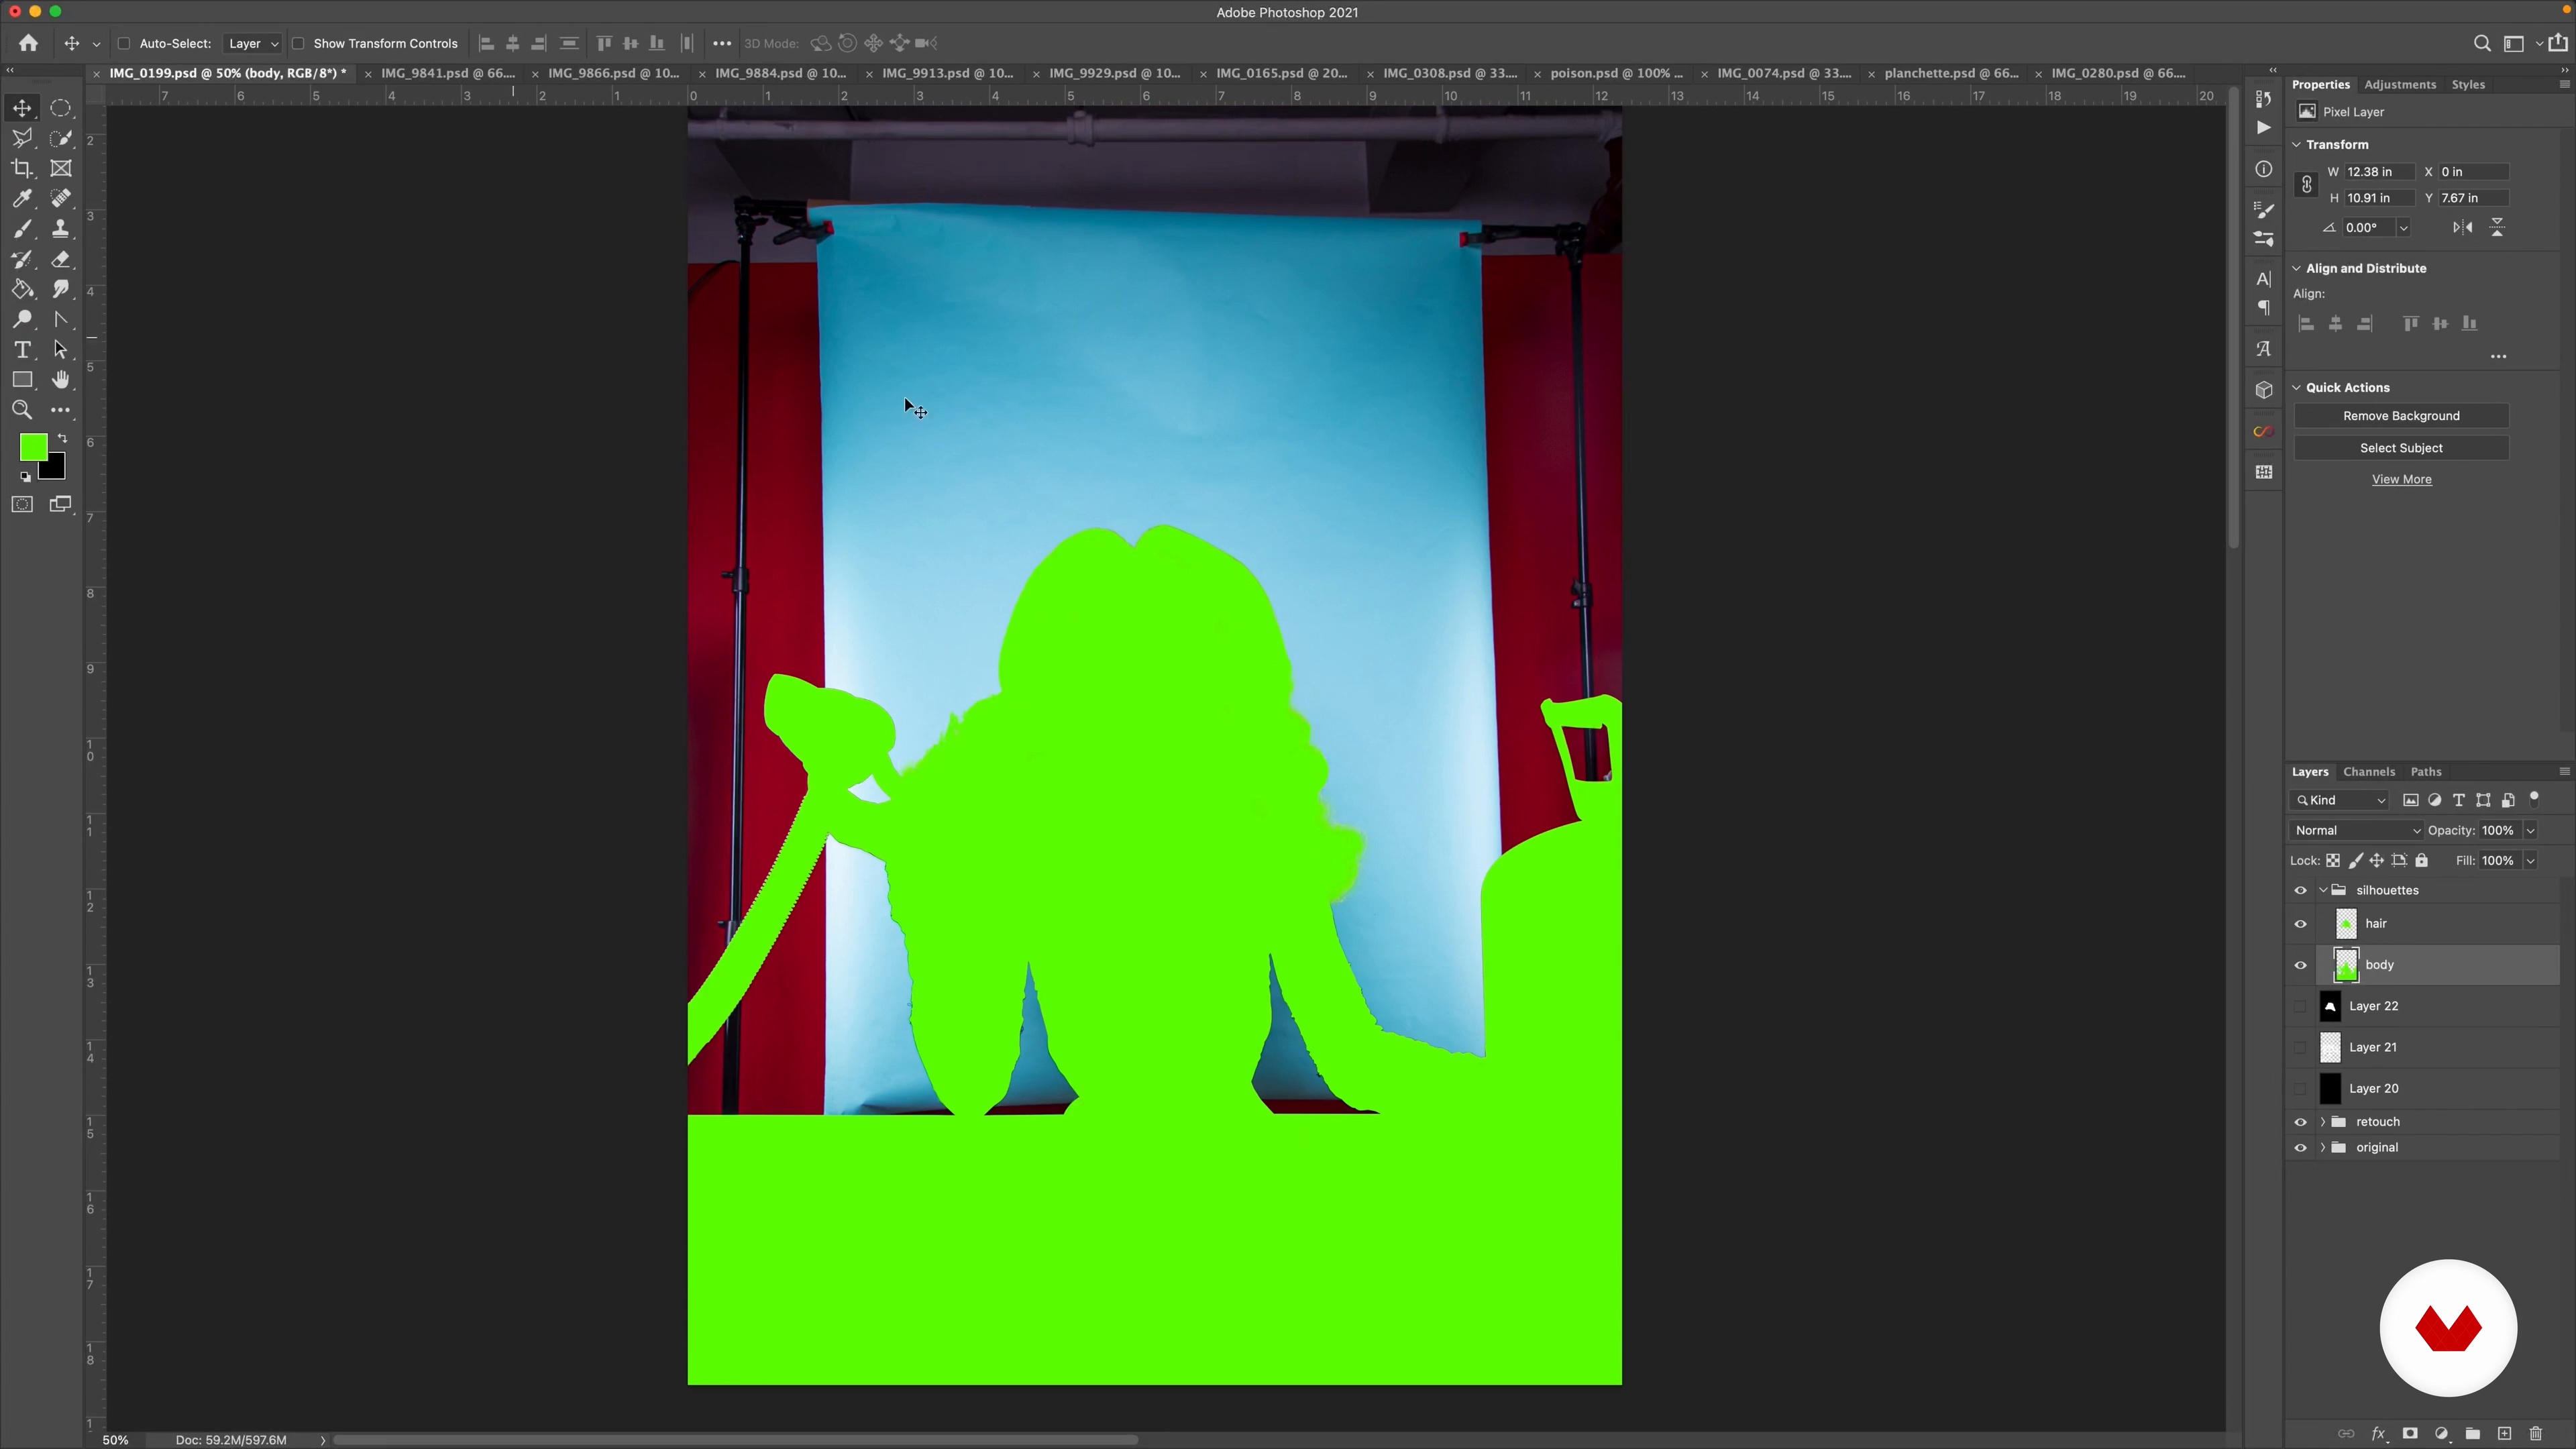Open the Normal blend mode dropdown
The height and width of the screenshot is (1449, 2576).
pyautogui.click(x=2356, y=831)
